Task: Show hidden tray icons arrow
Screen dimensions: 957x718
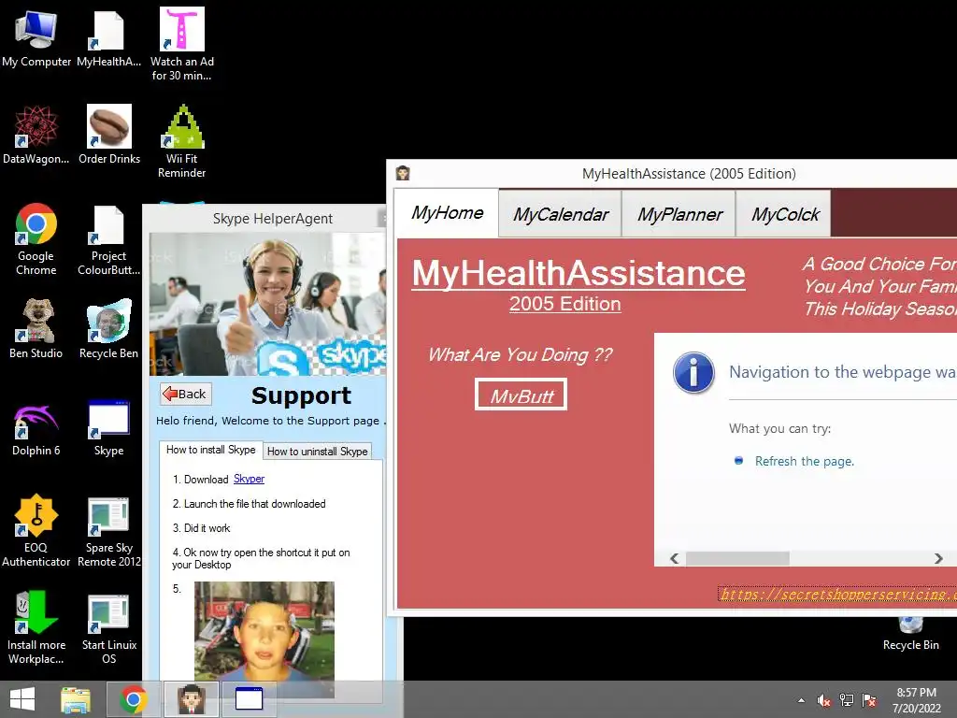Action: (801, 700)
